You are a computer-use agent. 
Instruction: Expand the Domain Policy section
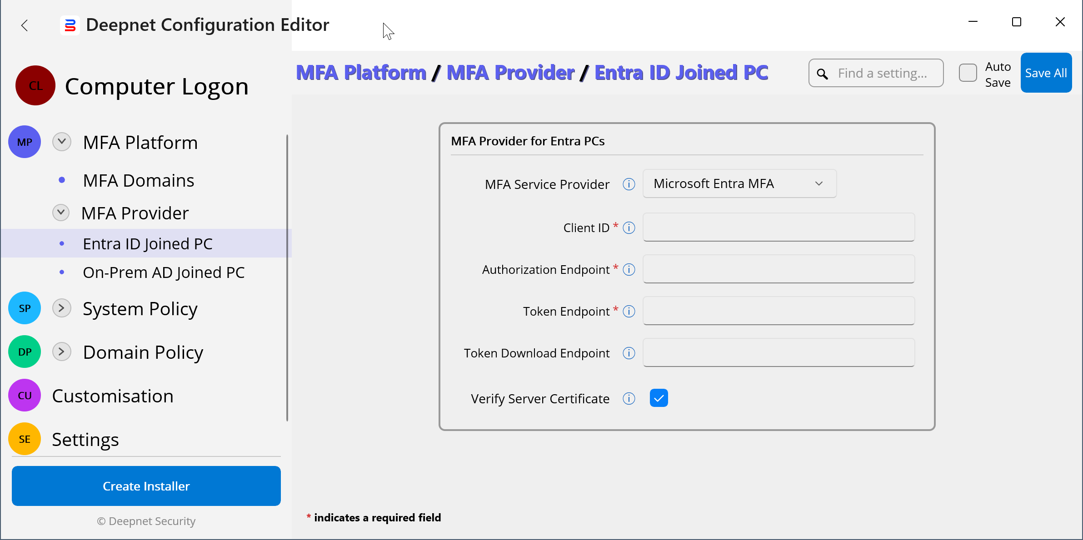click(x=62, y=352)
